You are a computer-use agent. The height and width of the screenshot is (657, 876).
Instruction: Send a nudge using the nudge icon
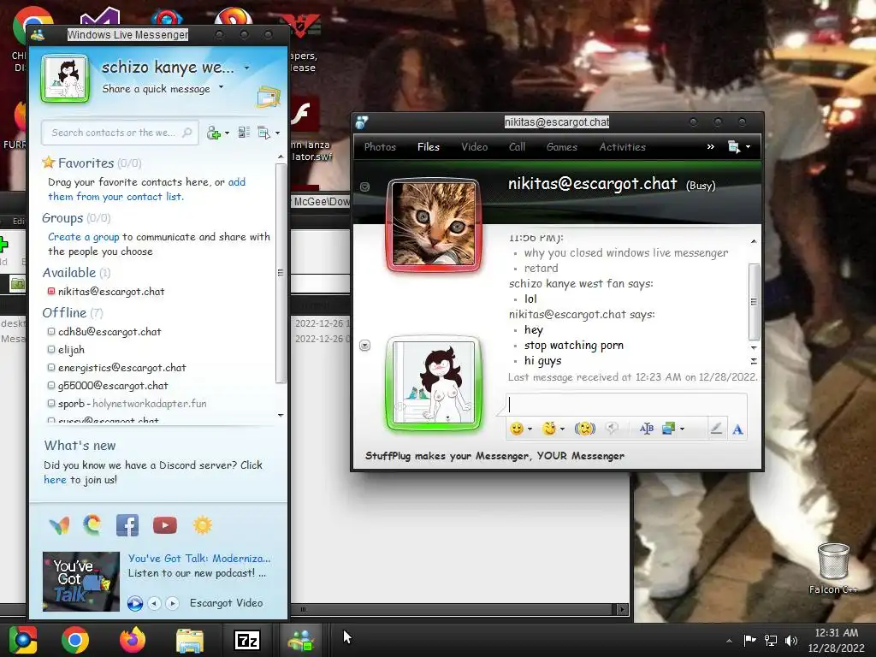point(585,429)
